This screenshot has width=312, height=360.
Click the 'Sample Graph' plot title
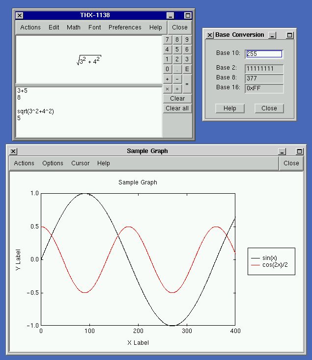click(138, 182)
